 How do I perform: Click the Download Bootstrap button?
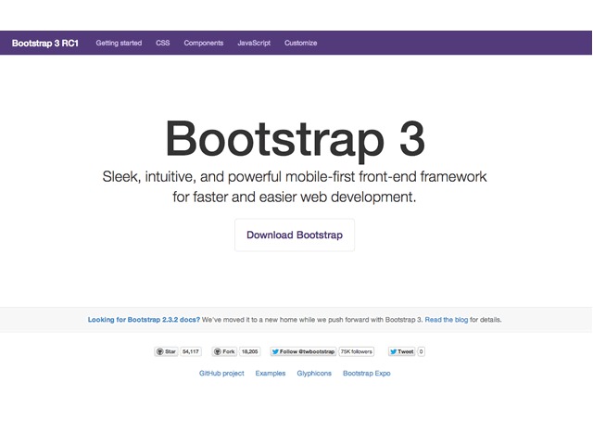tap(295, 235)
